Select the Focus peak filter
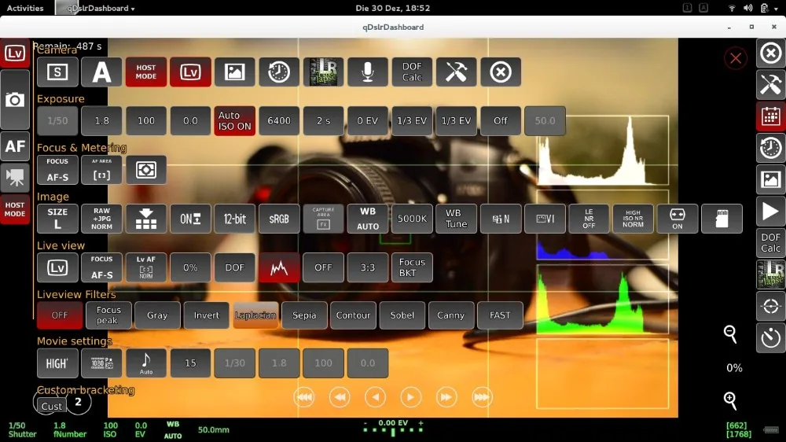This screenshot has width=786, height=442. click(108, 315)
